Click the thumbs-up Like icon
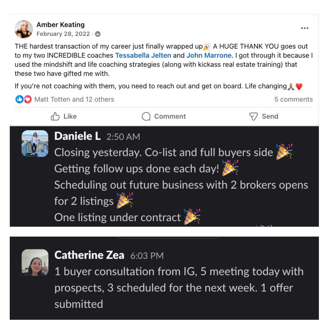Screen dimensions: 328x328 coord(55,116)
